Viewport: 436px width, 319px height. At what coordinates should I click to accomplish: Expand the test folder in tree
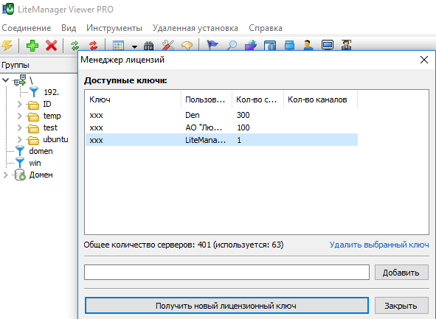(x=19, y=128)
